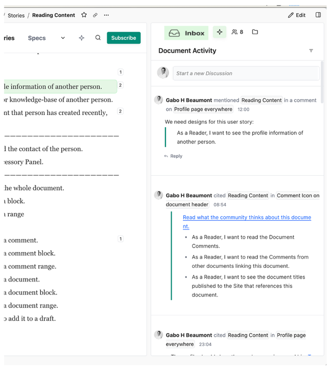
Task: Select the Inbox panel tab
Action: tap(186, 33)
